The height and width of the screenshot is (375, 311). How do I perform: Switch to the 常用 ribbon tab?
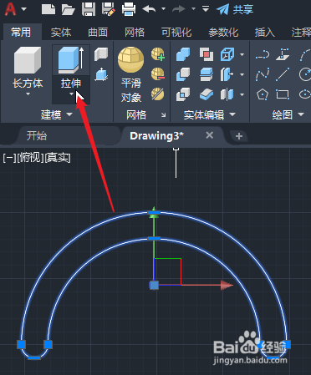tap(21, 33)
